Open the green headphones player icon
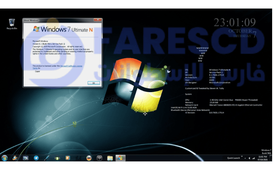The width and height of the screenshot is (274, 170). pyautogui.click(x=57, y=158)
